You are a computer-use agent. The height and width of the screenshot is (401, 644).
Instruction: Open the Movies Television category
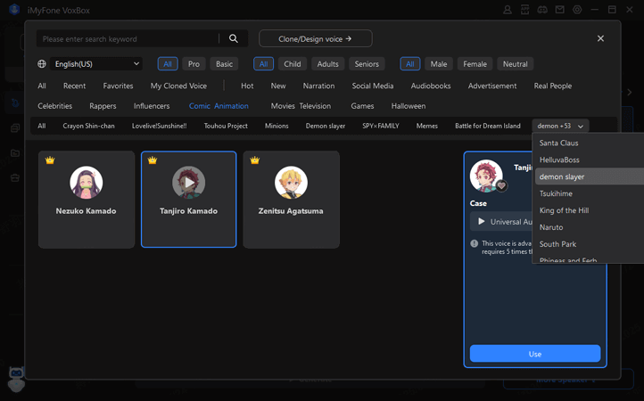coord(301,106)
